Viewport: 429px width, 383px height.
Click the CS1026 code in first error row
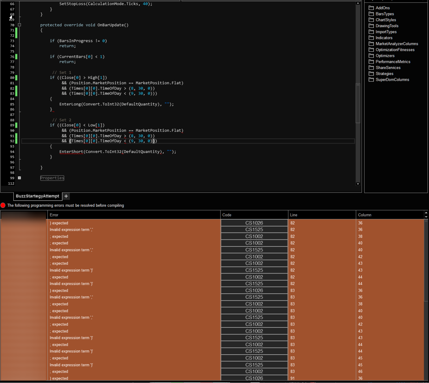(254, 223)
